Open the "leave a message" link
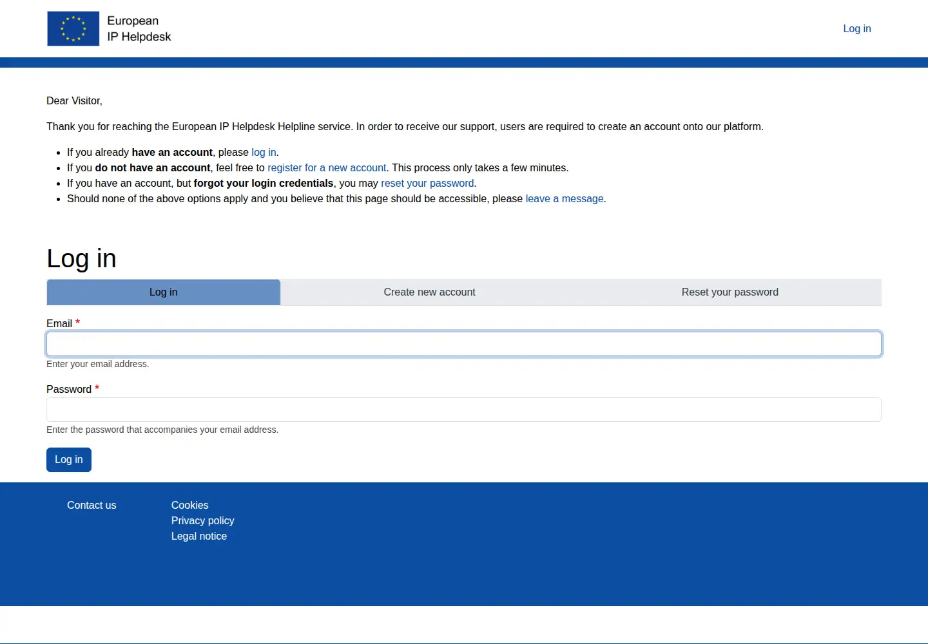928x644 pixels. [x=565, y=198]
